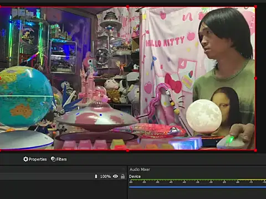Click the 100% battery level text
Viewport: 266px width, 199px height.
coord(105,176)
